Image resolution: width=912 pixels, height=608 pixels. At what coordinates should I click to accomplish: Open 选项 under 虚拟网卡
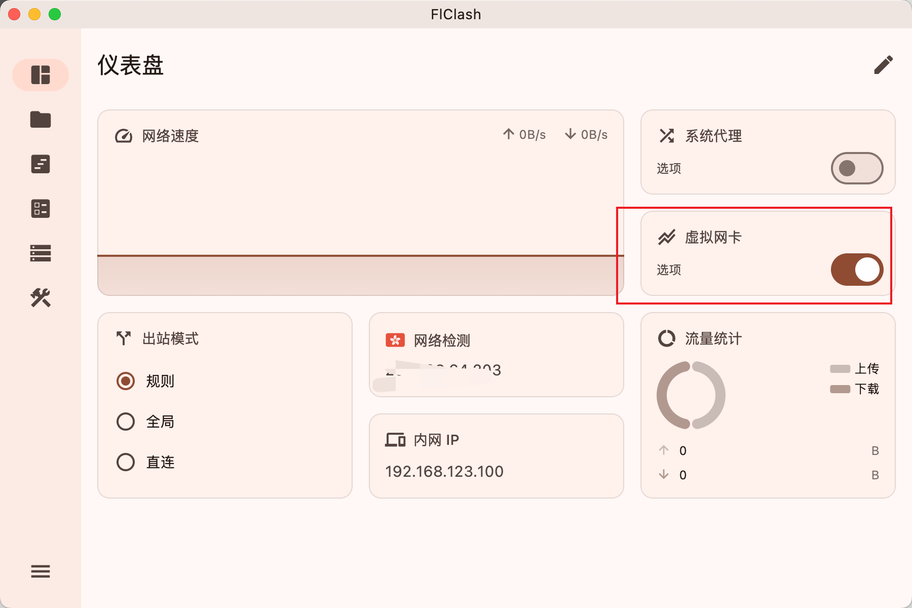coord(669,270)
